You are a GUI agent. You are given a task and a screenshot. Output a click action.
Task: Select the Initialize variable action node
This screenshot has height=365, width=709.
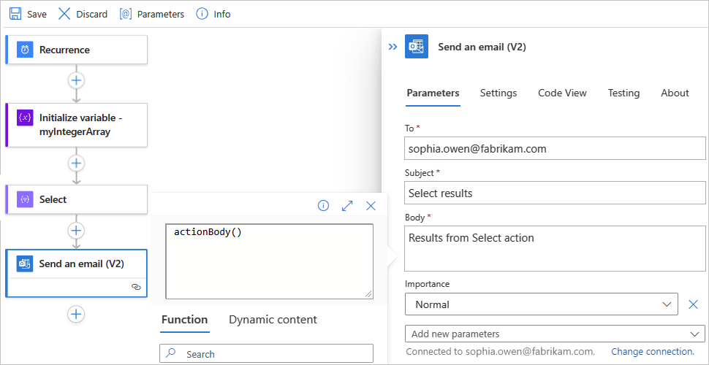(x=77, y=125)
